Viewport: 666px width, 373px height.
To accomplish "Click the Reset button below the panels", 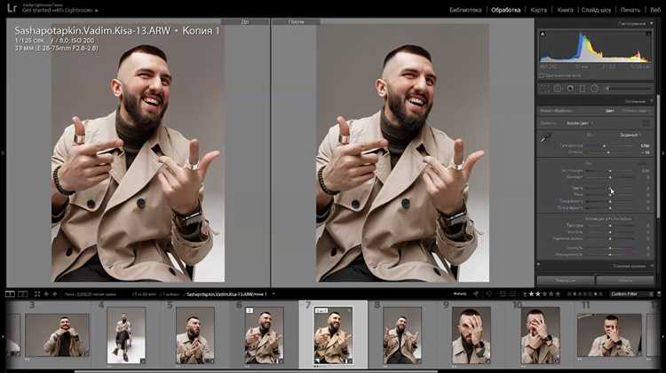I will click(625, 280).
